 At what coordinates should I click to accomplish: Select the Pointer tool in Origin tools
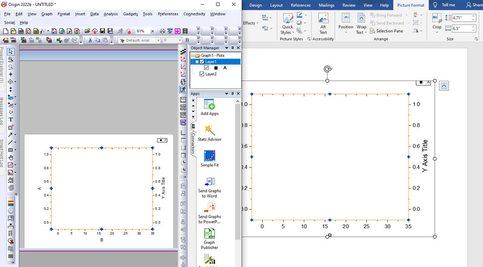click(11, 52)
